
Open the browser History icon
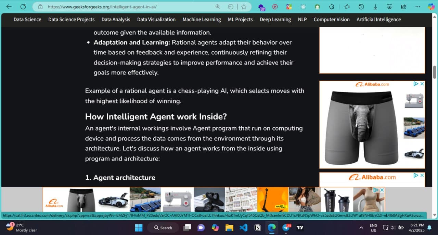click(361, 6)
